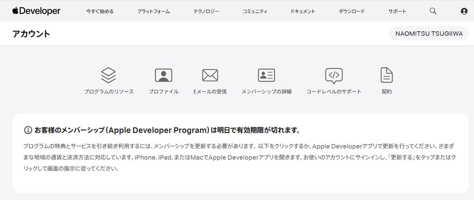474x200 pixels.
Task: Open the account profile icon in header
Action: tap(464, 11)
